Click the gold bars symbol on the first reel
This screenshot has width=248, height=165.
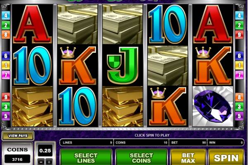pos(32,106)
